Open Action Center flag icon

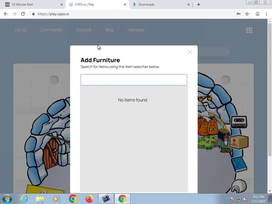click(x=232, y=199)
